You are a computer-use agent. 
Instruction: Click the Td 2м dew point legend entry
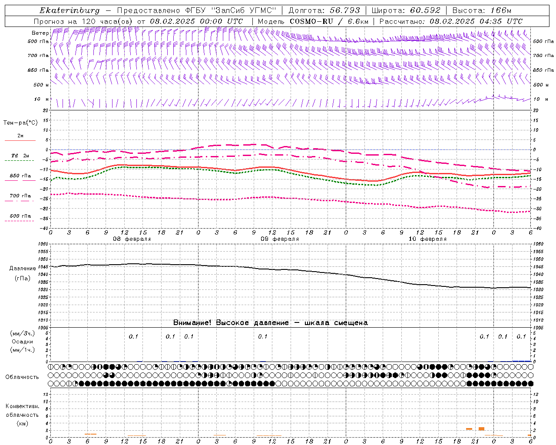point(20,156)
